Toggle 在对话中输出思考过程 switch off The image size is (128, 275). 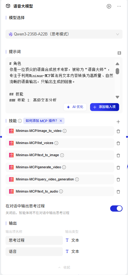pos(116,209)
